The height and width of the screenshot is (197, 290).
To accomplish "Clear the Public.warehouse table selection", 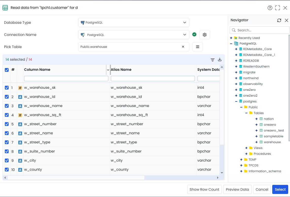I will pyautogui.click(x=183, y=47).
